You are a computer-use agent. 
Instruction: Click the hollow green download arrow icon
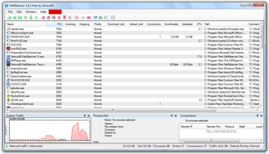[36, 18]
